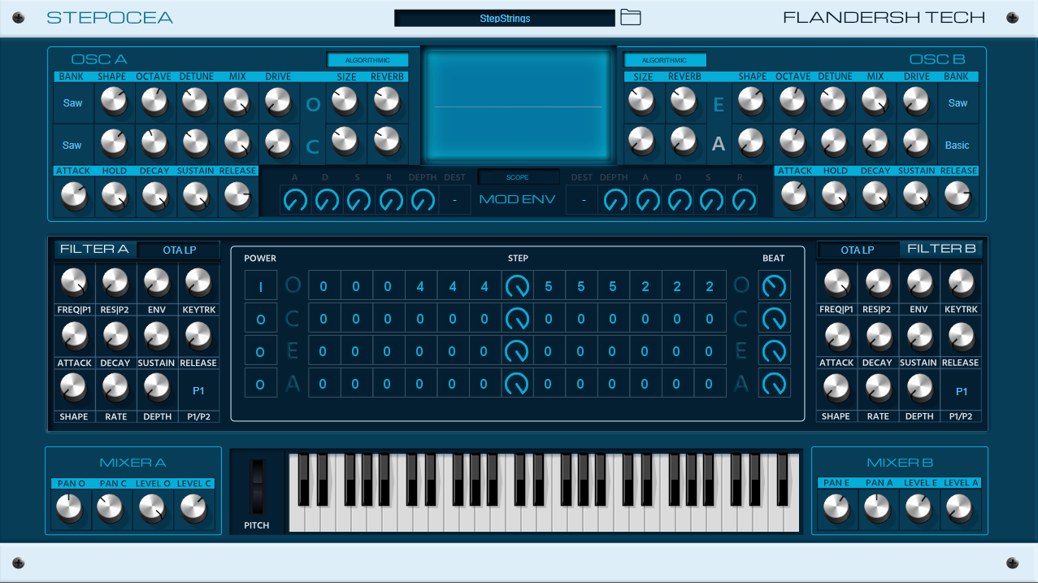Toggle the step sequencer power for row E

click(x=261, y=351)
